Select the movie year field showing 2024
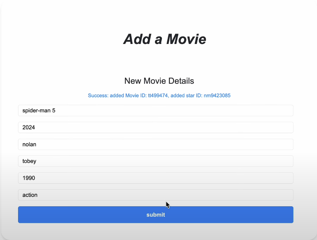317x240 pixels. coord(156,127)
